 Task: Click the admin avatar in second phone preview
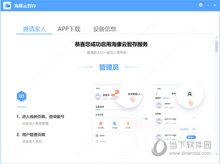(159, 105)
